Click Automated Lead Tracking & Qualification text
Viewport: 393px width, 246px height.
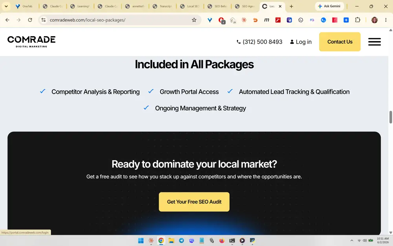pos(294,92)
